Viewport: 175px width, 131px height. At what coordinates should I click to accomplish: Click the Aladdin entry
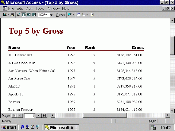click(x=14, y=86)
